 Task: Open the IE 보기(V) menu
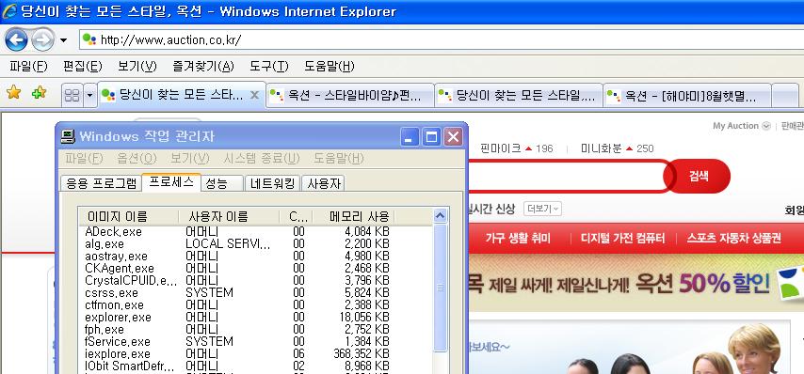pyautogui.click(x=137, y=66)
